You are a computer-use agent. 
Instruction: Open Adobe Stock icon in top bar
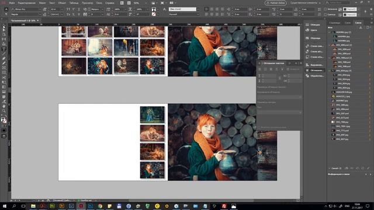click(x=129, y=3)
